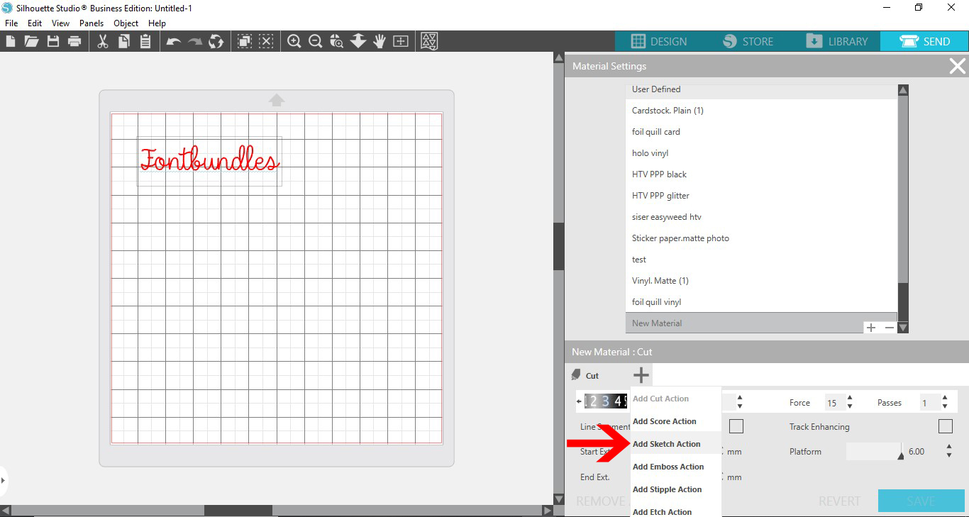Open the Panels menu
Screen dimensions: 969x517
click(x=92, y=23)
